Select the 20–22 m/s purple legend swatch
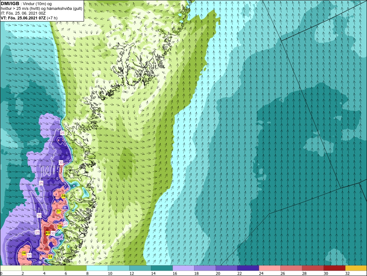 (x=226, y=268)
